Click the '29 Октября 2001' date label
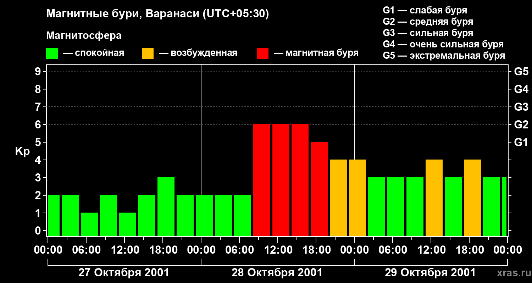532x283 pixels. click(430, 273)
